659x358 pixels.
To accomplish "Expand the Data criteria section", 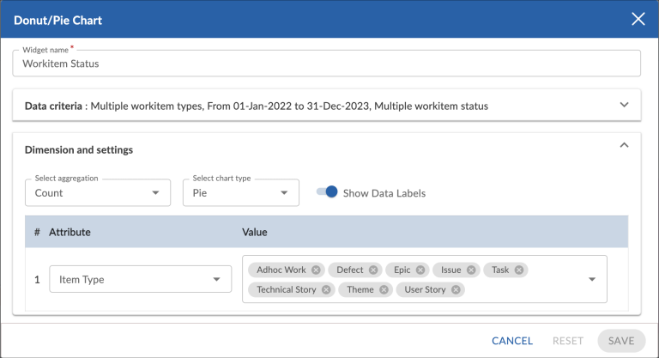I will (x=624, y=105).
